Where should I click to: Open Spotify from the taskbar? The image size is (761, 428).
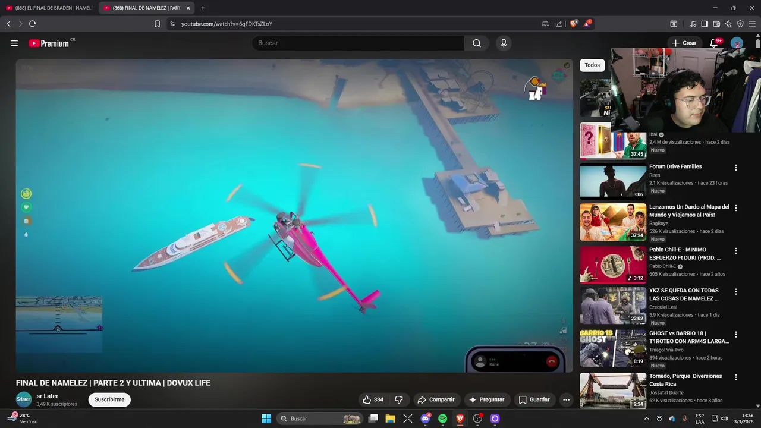[442, 418]
